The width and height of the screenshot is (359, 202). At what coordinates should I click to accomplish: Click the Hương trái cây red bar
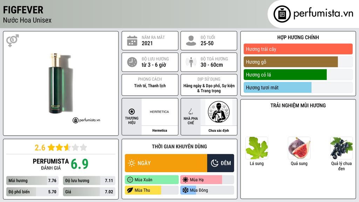[298, 49]
